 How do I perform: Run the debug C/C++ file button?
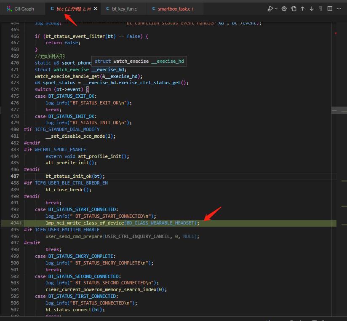[270, 8]
